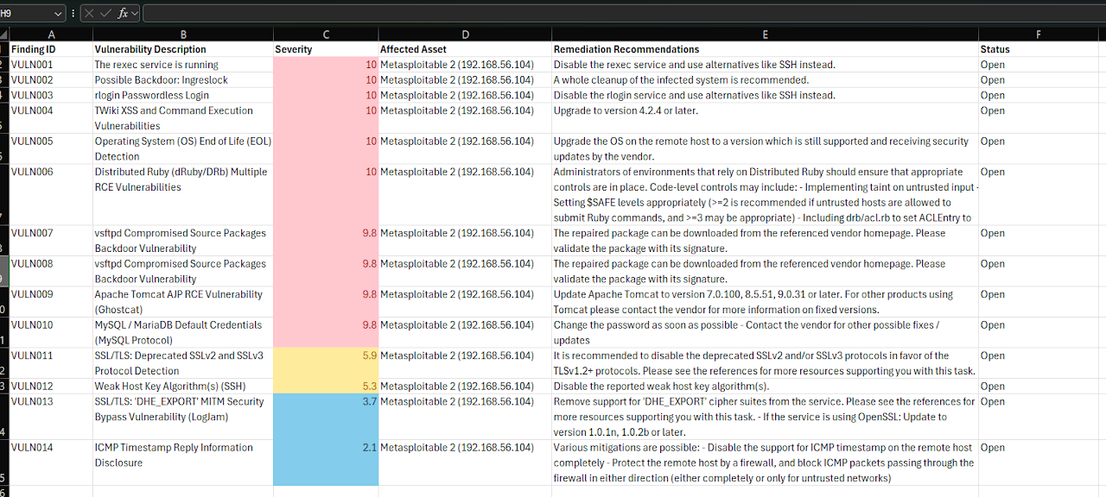Click the yellow severity cell showing 5.9
This screenshot has width=1106, height=497.
[x=326, y=355]
